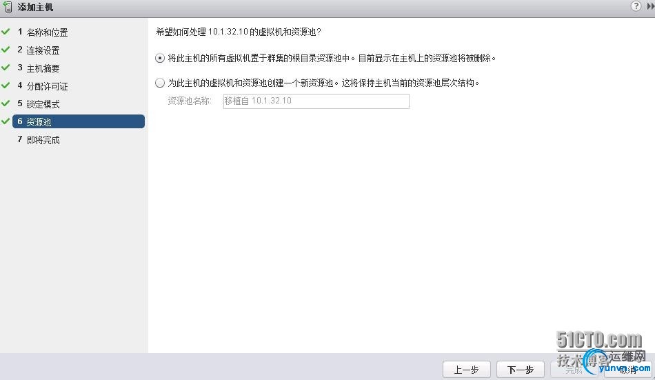
Task: Go to step 2 连接设置
Action: pyautogui.click(x=39, y=50)
